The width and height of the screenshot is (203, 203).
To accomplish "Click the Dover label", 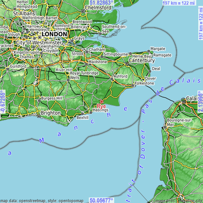I will pos(151,79).
